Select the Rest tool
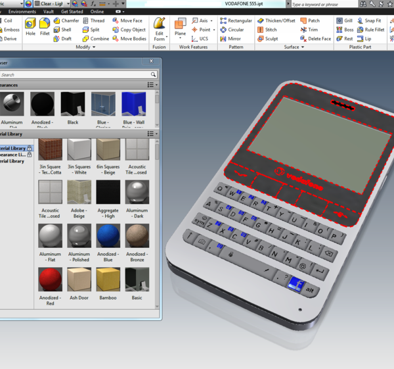The height and width of the screenshot is (369, 394). 345,39
